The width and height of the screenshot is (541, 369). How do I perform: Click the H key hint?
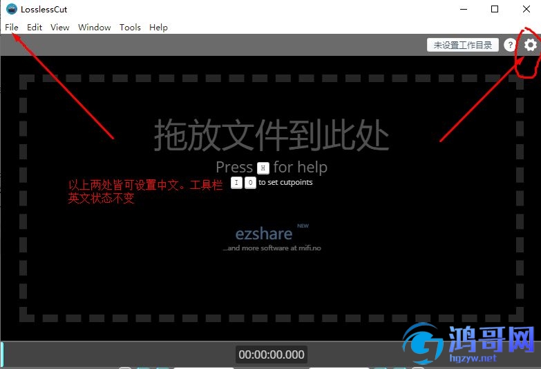click(263, 168)
